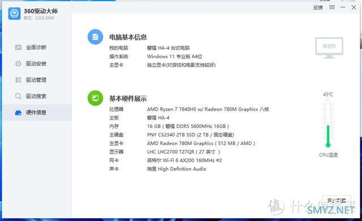The image size is (362, 221).
Task: Click the CPU温度 label
Action: (328, 155)
